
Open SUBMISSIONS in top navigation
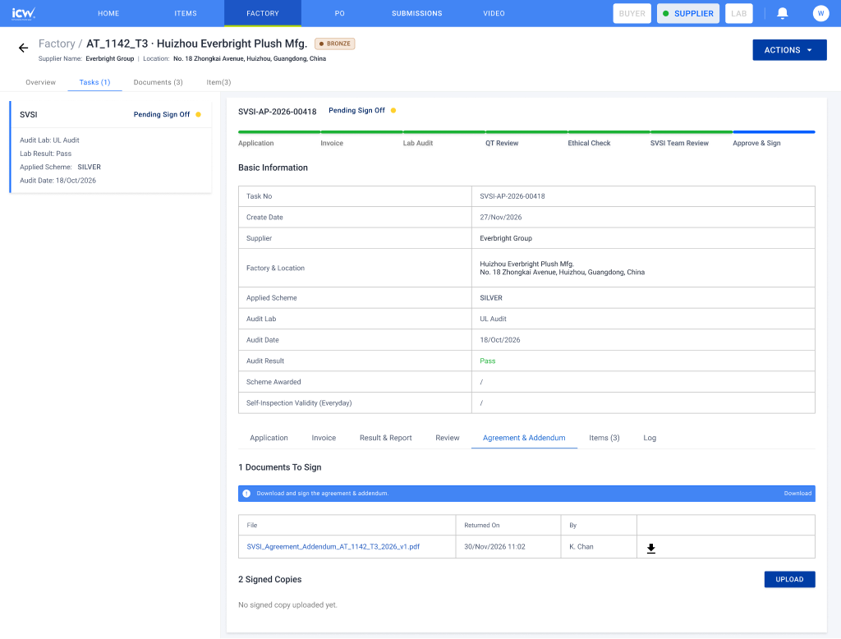pyautogui.click(x=416, y=13)
